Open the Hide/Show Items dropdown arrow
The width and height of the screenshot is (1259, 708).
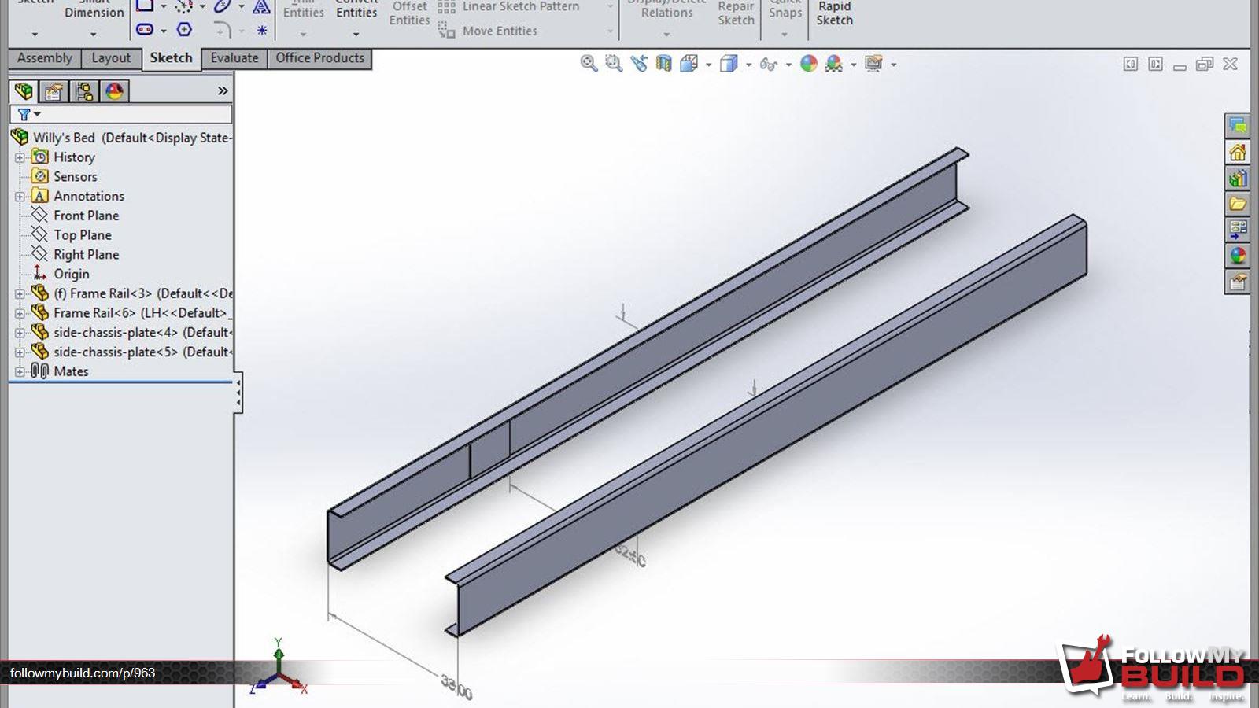(788, 65)
